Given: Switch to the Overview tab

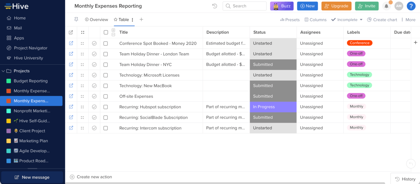Looking at the screenshot, I should pyautogui.click(x=97, y=20).
